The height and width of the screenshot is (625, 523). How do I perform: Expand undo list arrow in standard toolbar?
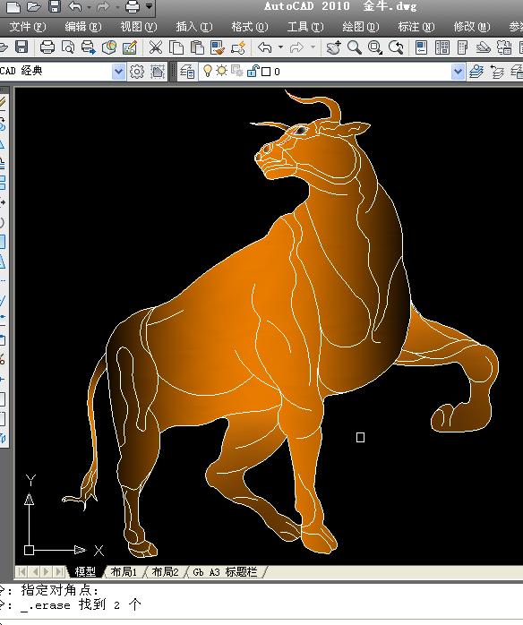click(280, 47)
